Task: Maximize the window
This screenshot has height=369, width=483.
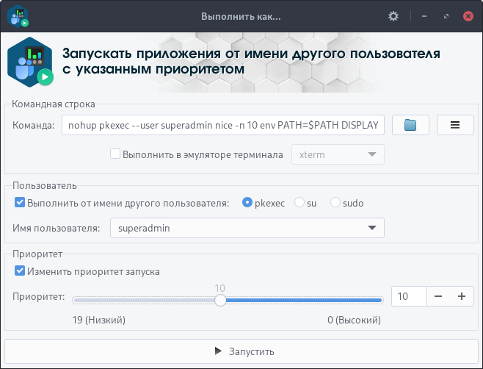Action: (x=446, y=16)
